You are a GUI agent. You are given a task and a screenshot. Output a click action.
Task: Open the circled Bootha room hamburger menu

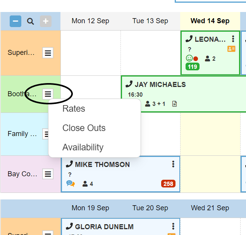click(x=48, y=94)
